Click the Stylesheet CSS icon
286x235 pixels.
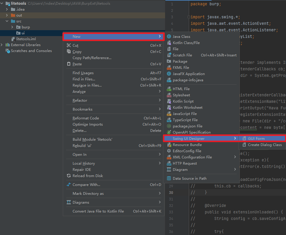[169, 95]
